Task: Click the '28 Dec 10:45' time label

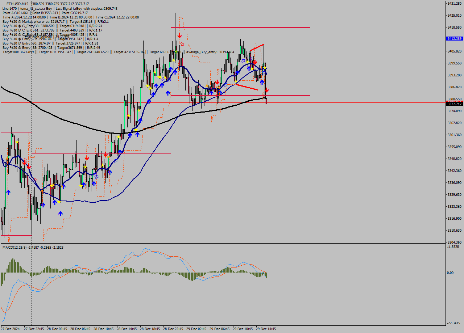Action: (103, 329)
